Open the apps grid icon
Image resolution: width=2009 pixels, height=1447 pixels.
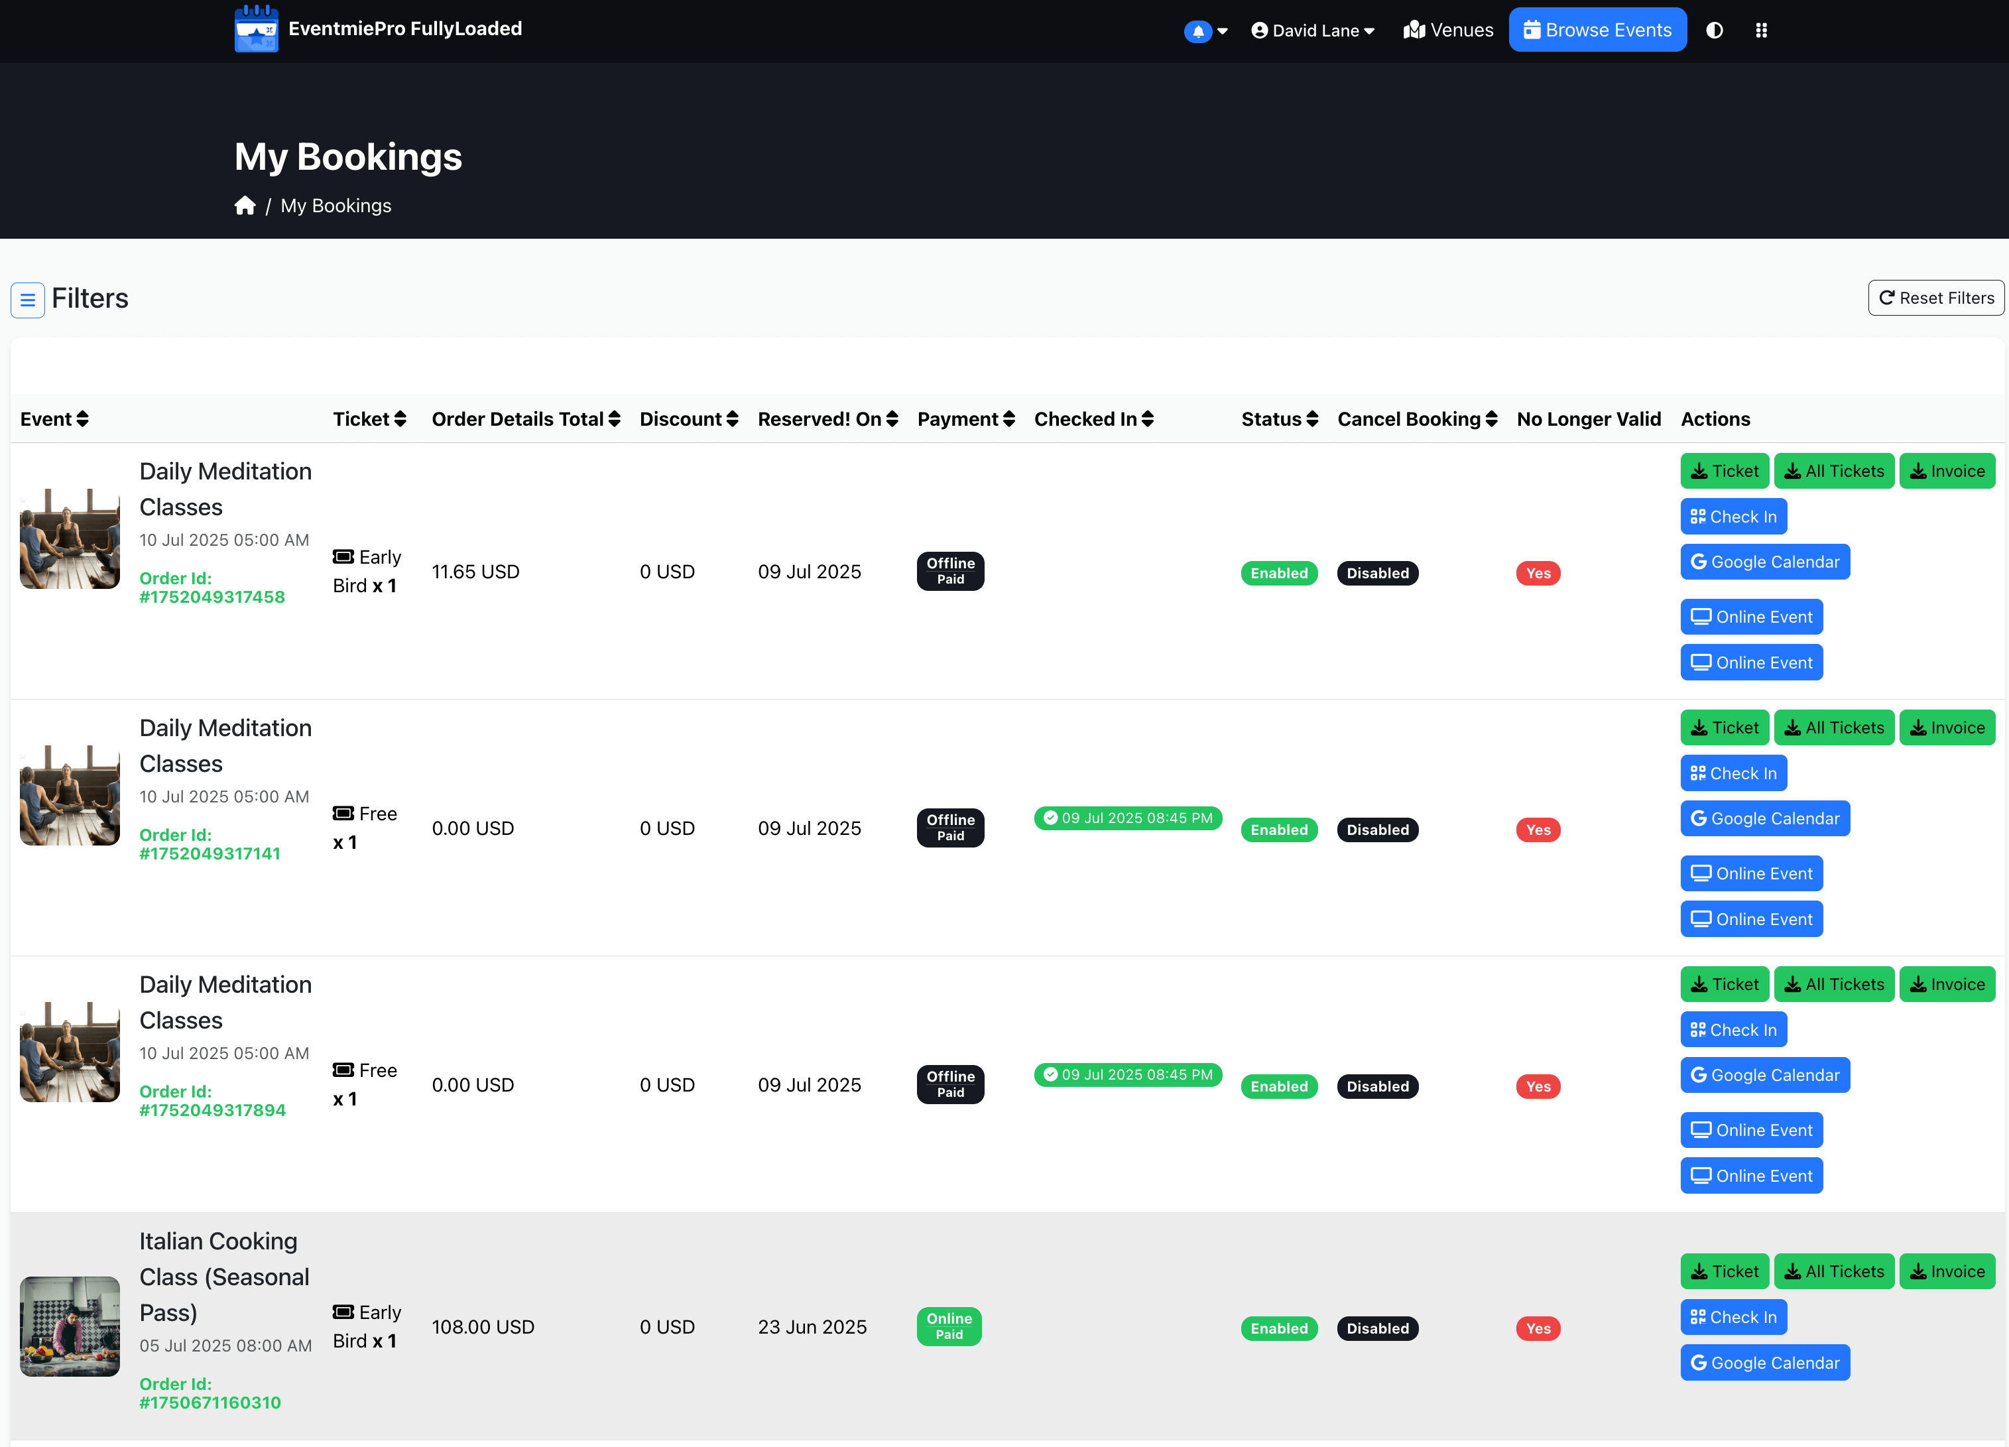[1761, 30]
